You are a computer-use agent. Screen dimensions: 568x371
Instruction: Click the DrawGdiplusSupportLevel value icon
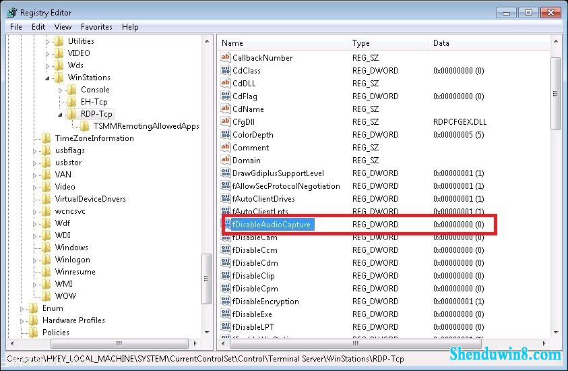point(225,173)
